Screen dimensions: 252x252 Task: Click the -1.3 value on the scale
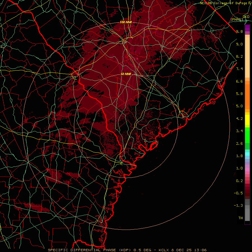(x=238, y=206)
